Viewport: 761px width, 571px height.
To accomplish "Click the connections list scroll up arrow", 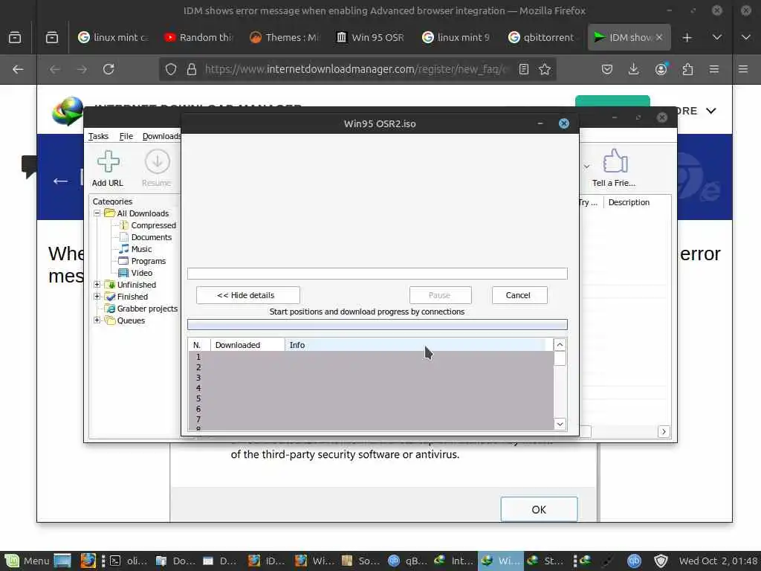I will click(x=560, y=345).
